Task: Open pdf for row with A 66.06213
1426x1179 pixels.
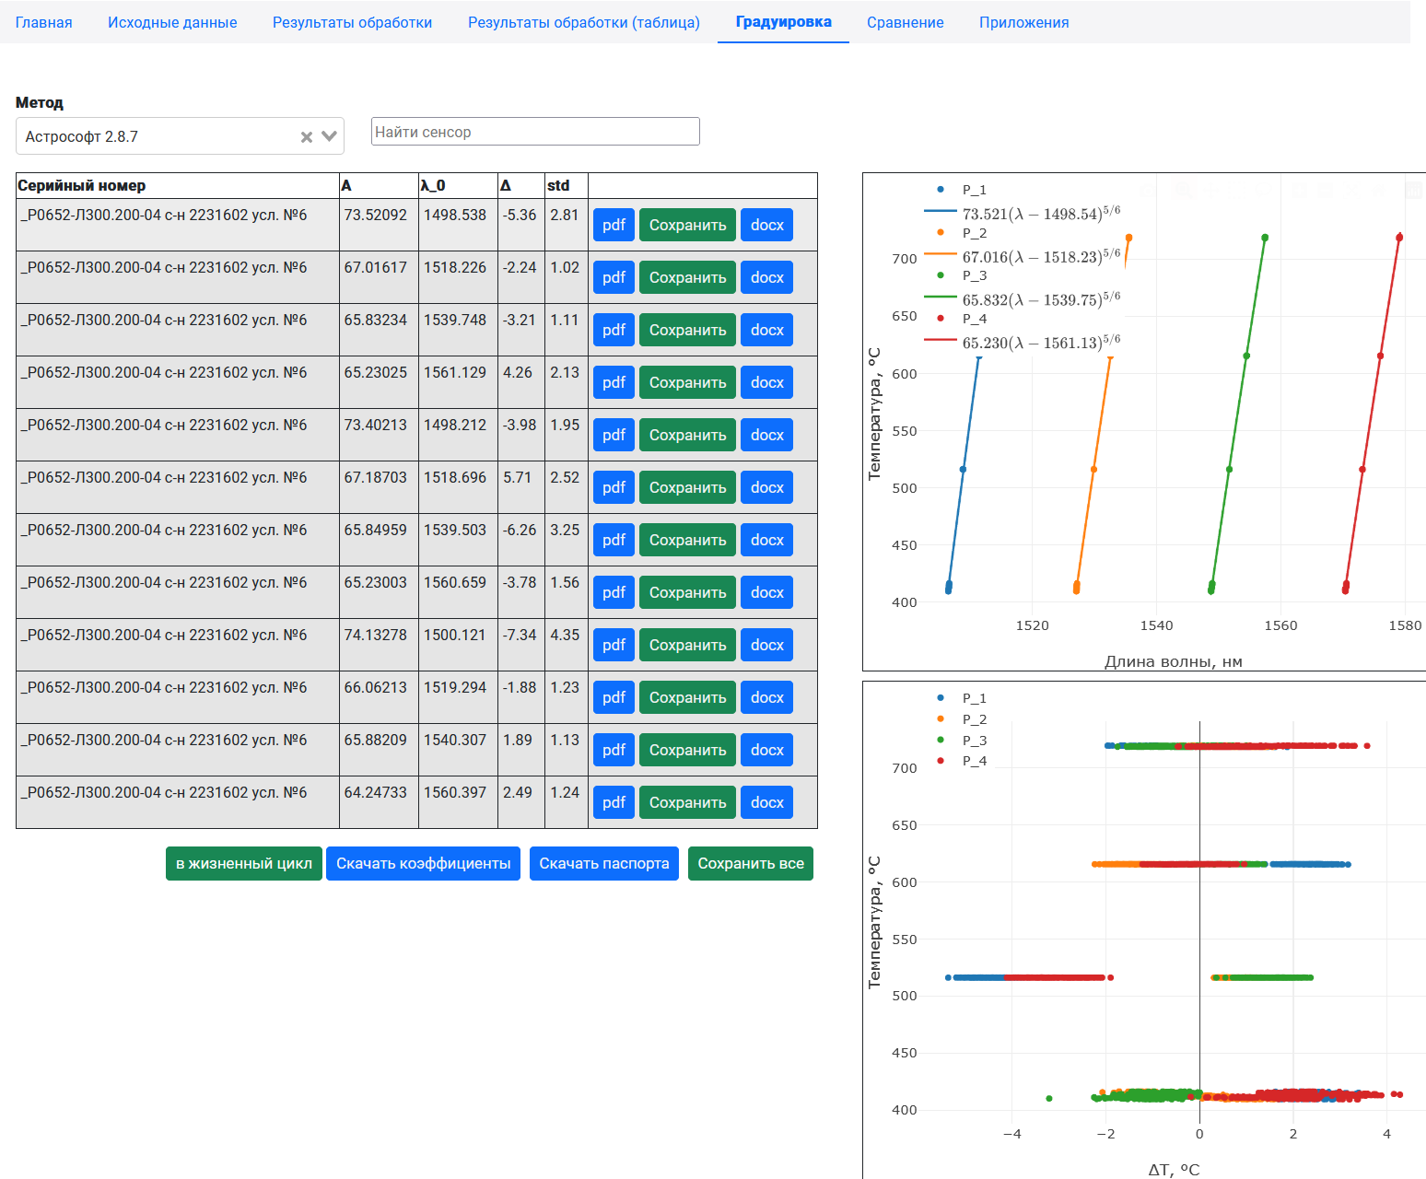Action: point(614,697)
